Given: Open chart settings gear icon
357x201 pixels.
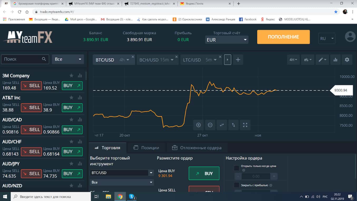Looking at the screenshot, I should [x=347, y=60].
